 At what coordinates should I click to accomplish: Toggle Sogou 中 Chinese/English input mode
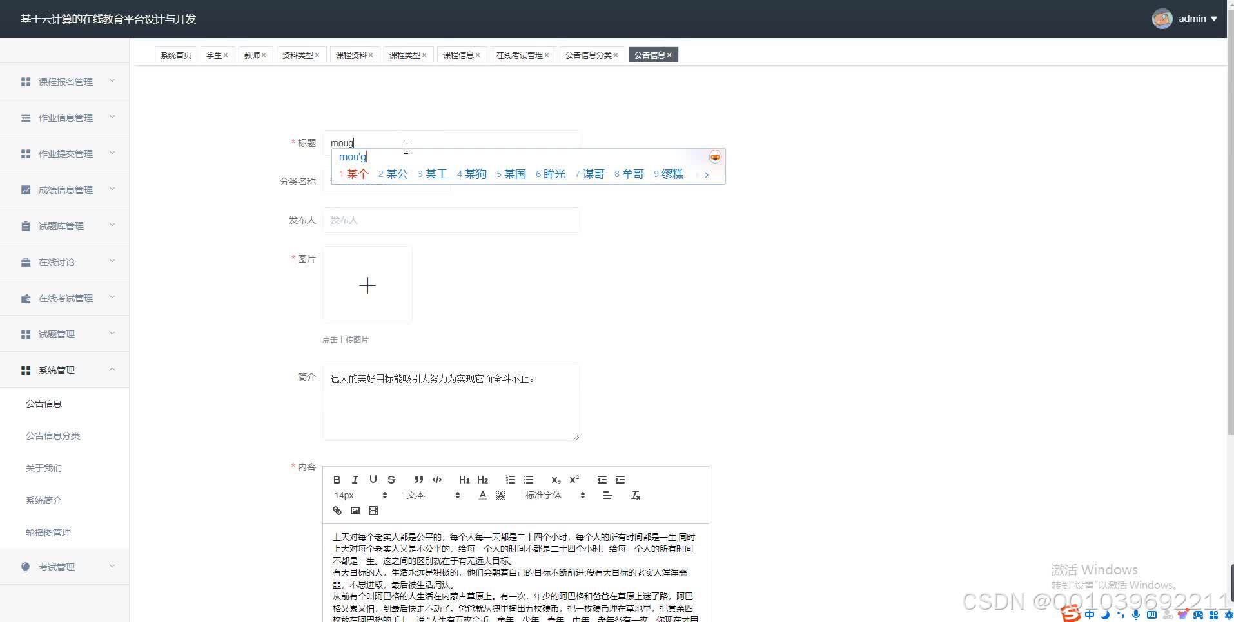1090,615
